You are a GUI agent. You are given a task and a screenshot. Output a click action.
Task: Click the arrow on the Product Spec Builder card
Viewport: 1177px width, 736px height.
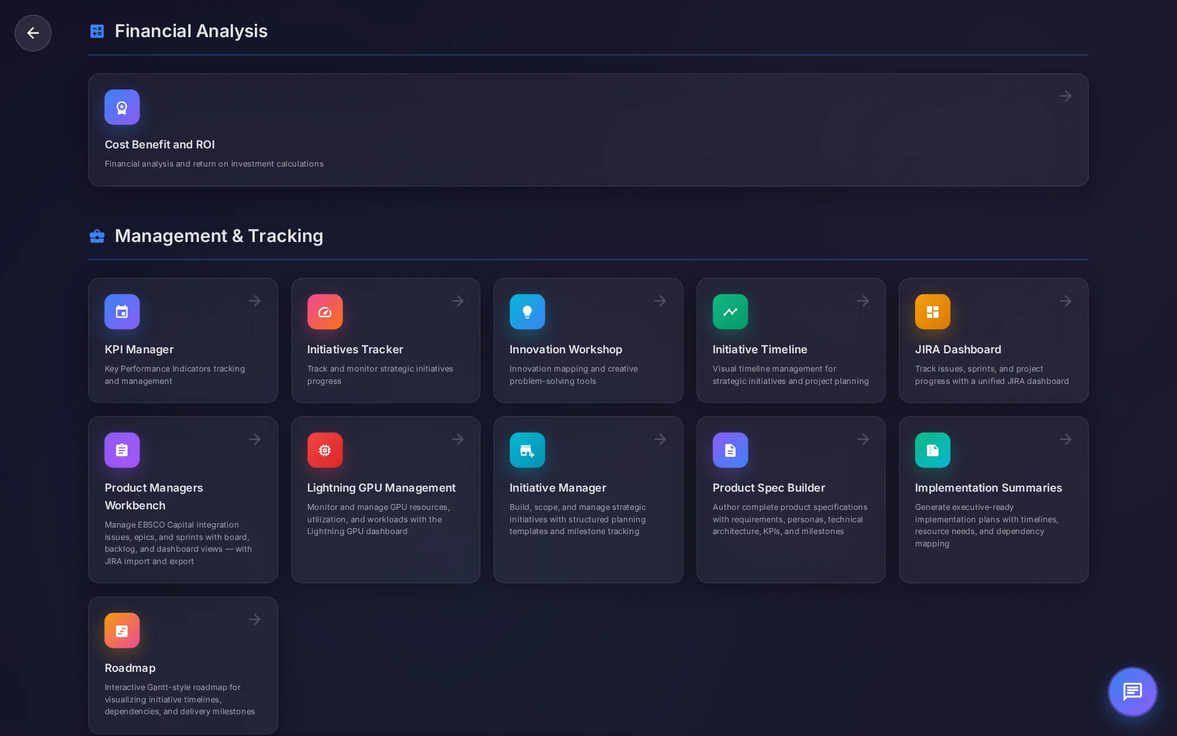point(863,439)
